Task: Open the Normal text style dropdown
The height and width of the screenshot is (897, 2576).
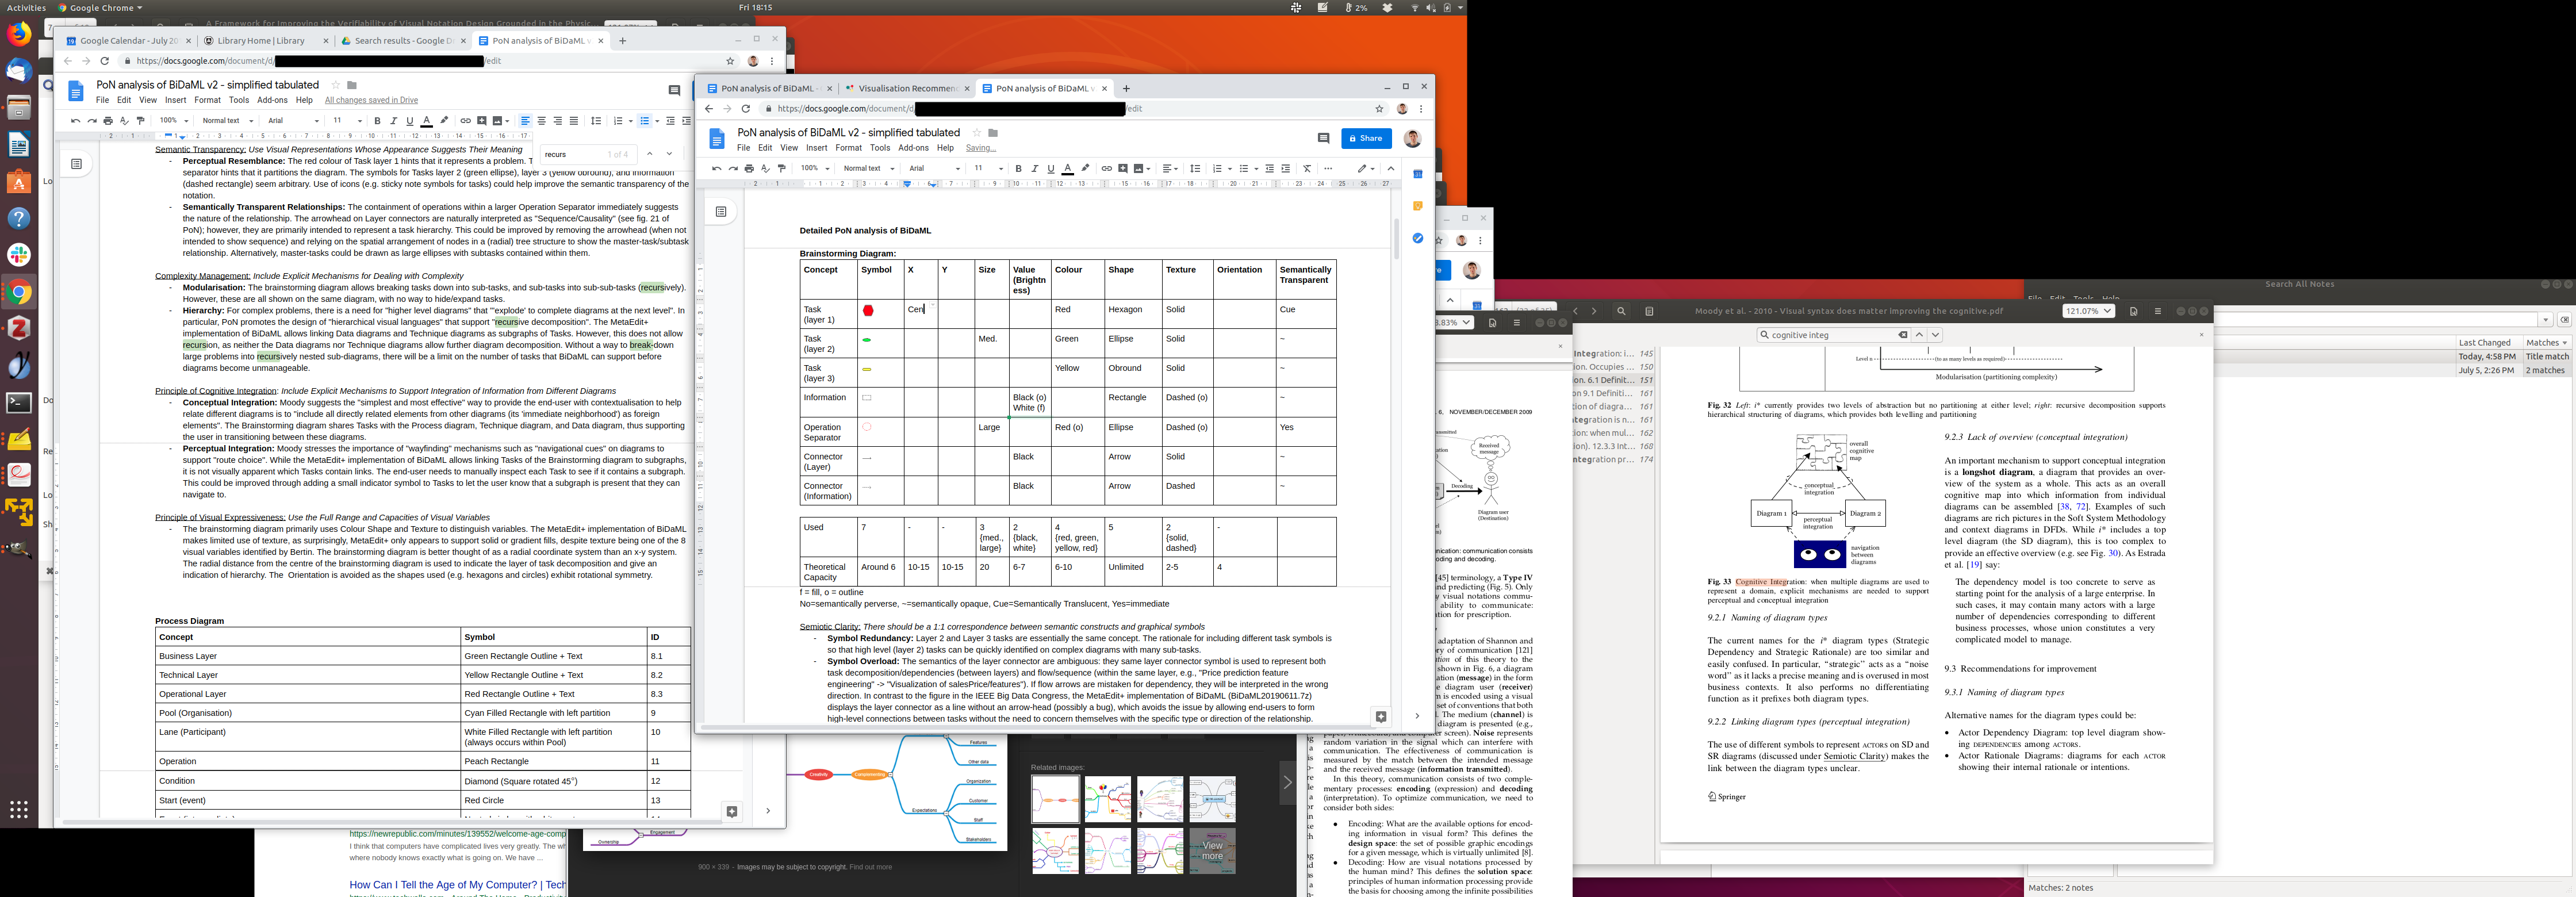Action: coord(866,169)
